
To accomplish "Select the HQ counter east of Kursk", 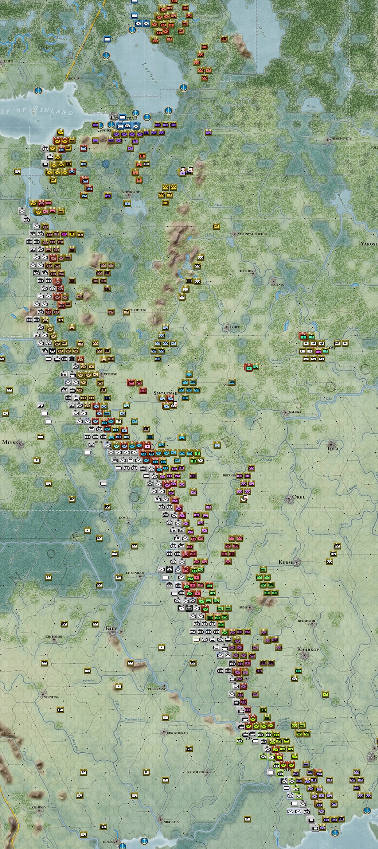I will [333, 554].
